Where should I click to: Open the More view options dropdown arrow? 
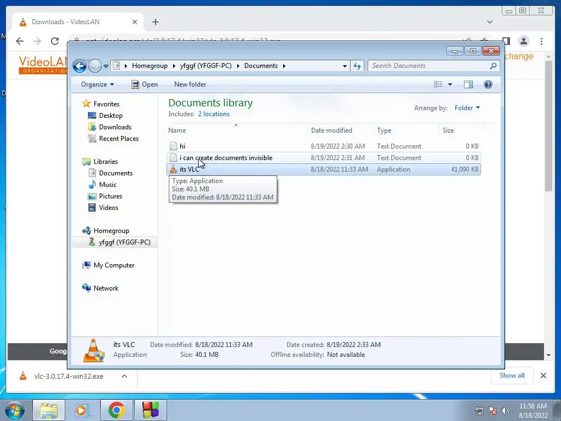pyautogui.click(x=450, y=84)
